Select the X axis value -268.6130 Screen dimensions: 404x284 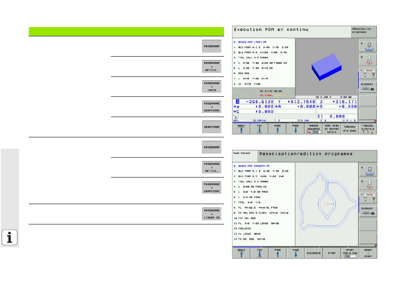click(x=260, y=102)
